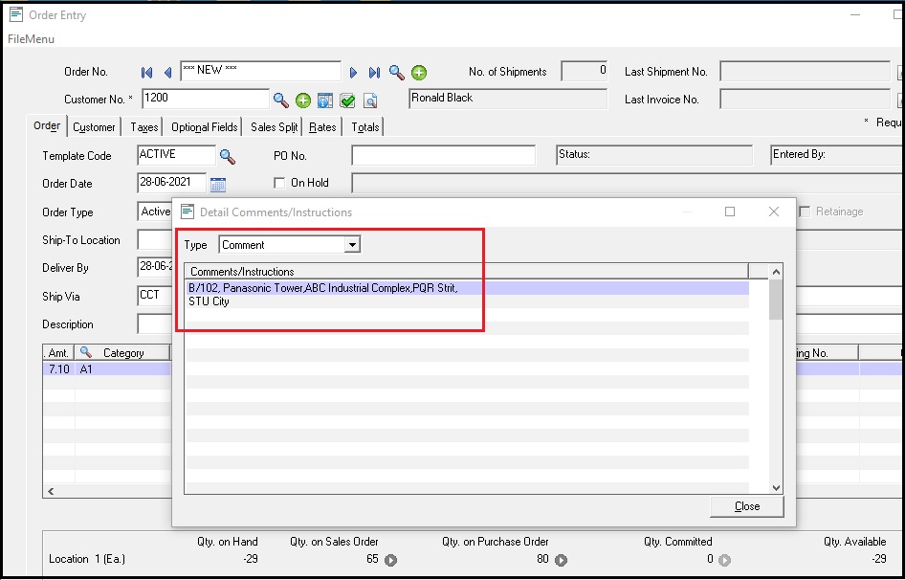The image size is (905, 580).
Task: Click the comments list scrollbar thumb
Action: point(776,300)
